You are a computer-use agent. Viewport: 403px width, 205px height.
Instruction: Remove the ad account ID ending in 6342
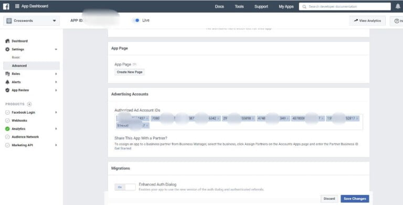pyautogui.click(x=218, y=118)
